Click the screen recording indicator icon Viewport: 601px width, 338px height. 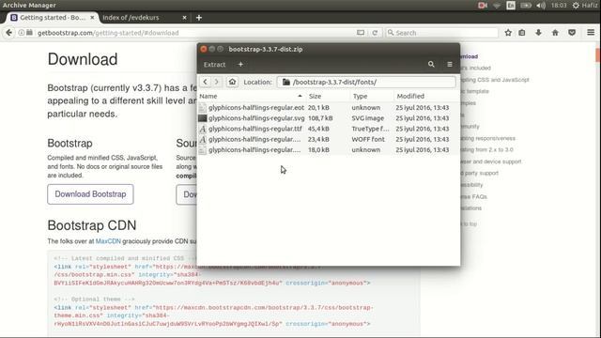tap(482, 6)
